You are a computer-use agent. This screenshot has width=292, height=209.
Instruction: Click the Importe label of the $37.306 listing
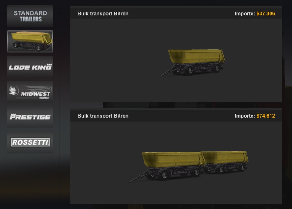pos(245,14)
